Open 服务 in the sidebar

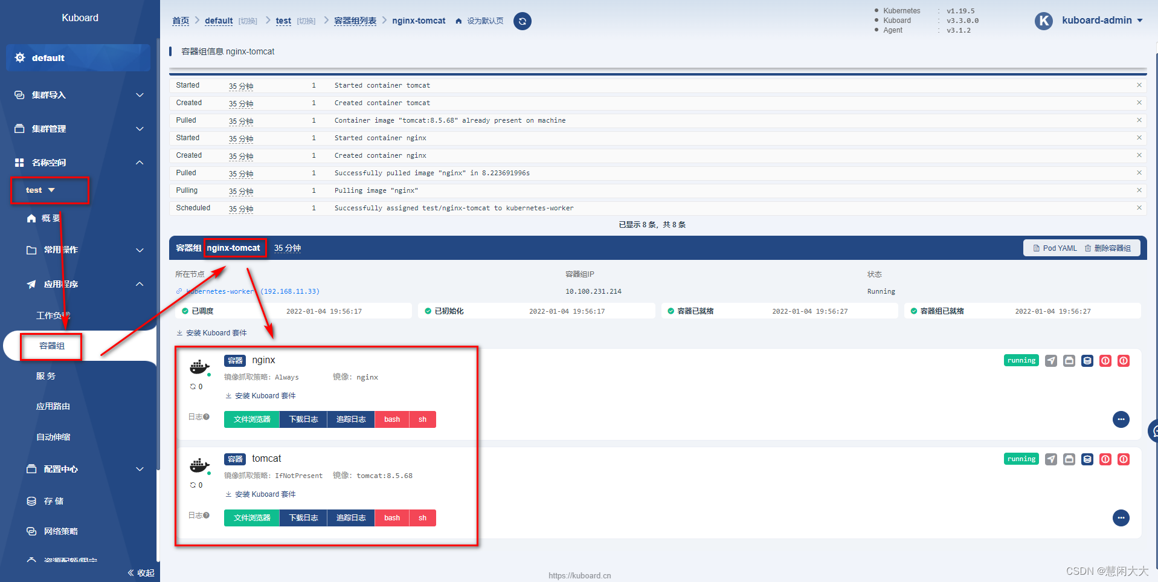point(46,376)
